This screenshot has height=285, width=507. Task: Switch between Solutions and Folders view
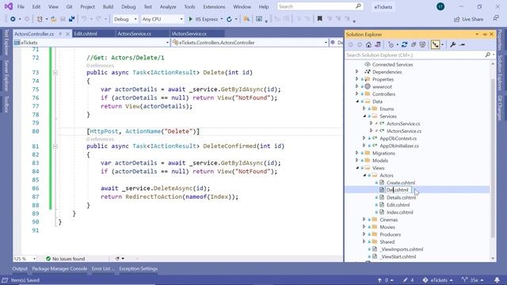pos(377,45)
